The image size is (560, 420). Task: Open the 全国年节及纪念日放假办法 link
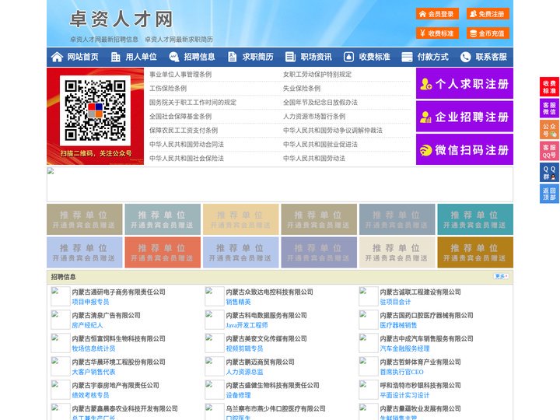click(x=320, y=102)
